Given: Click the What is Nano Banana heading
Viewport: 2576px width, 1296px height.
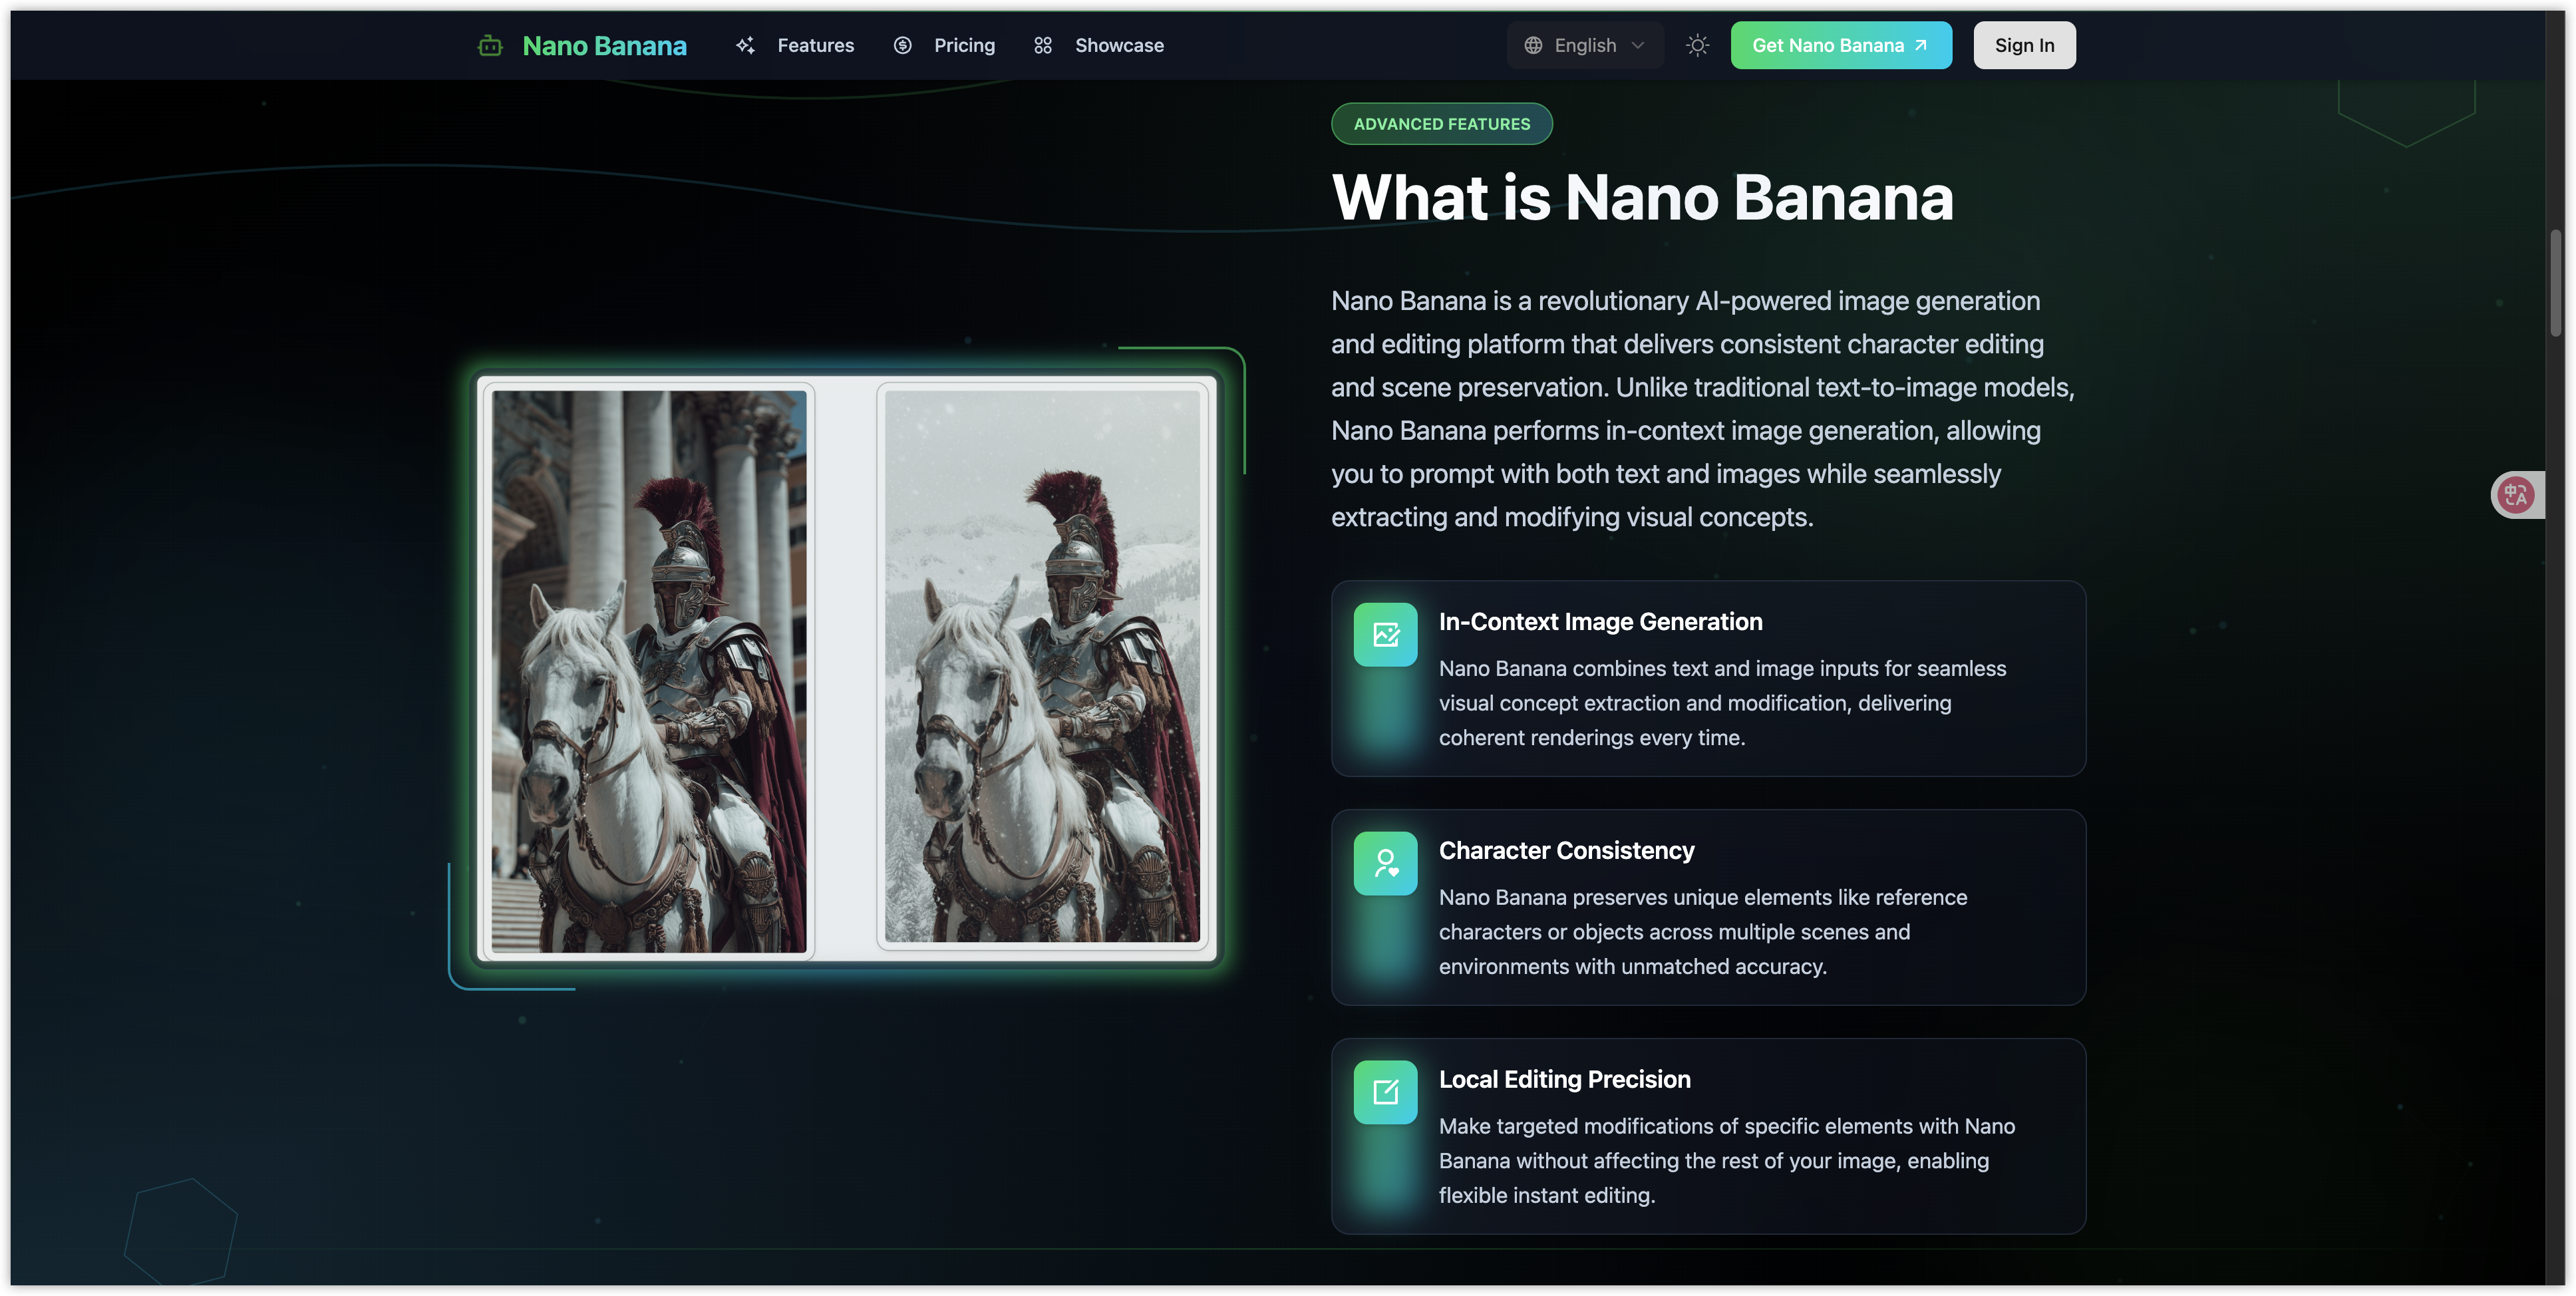Looking at the screenshot, I should pyautogui.click(x=1642, y=197).
